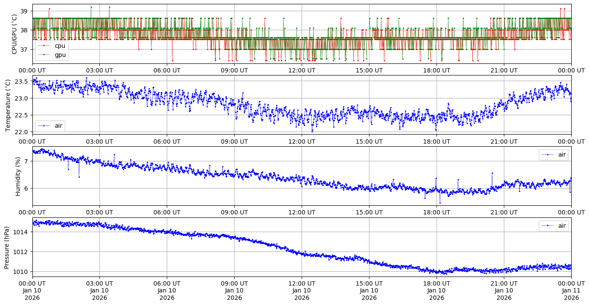This screenshot has height=305, width=589.
Task: Click the 22.0 tick on Temperature axis
Action: click(x=22, y=132)
